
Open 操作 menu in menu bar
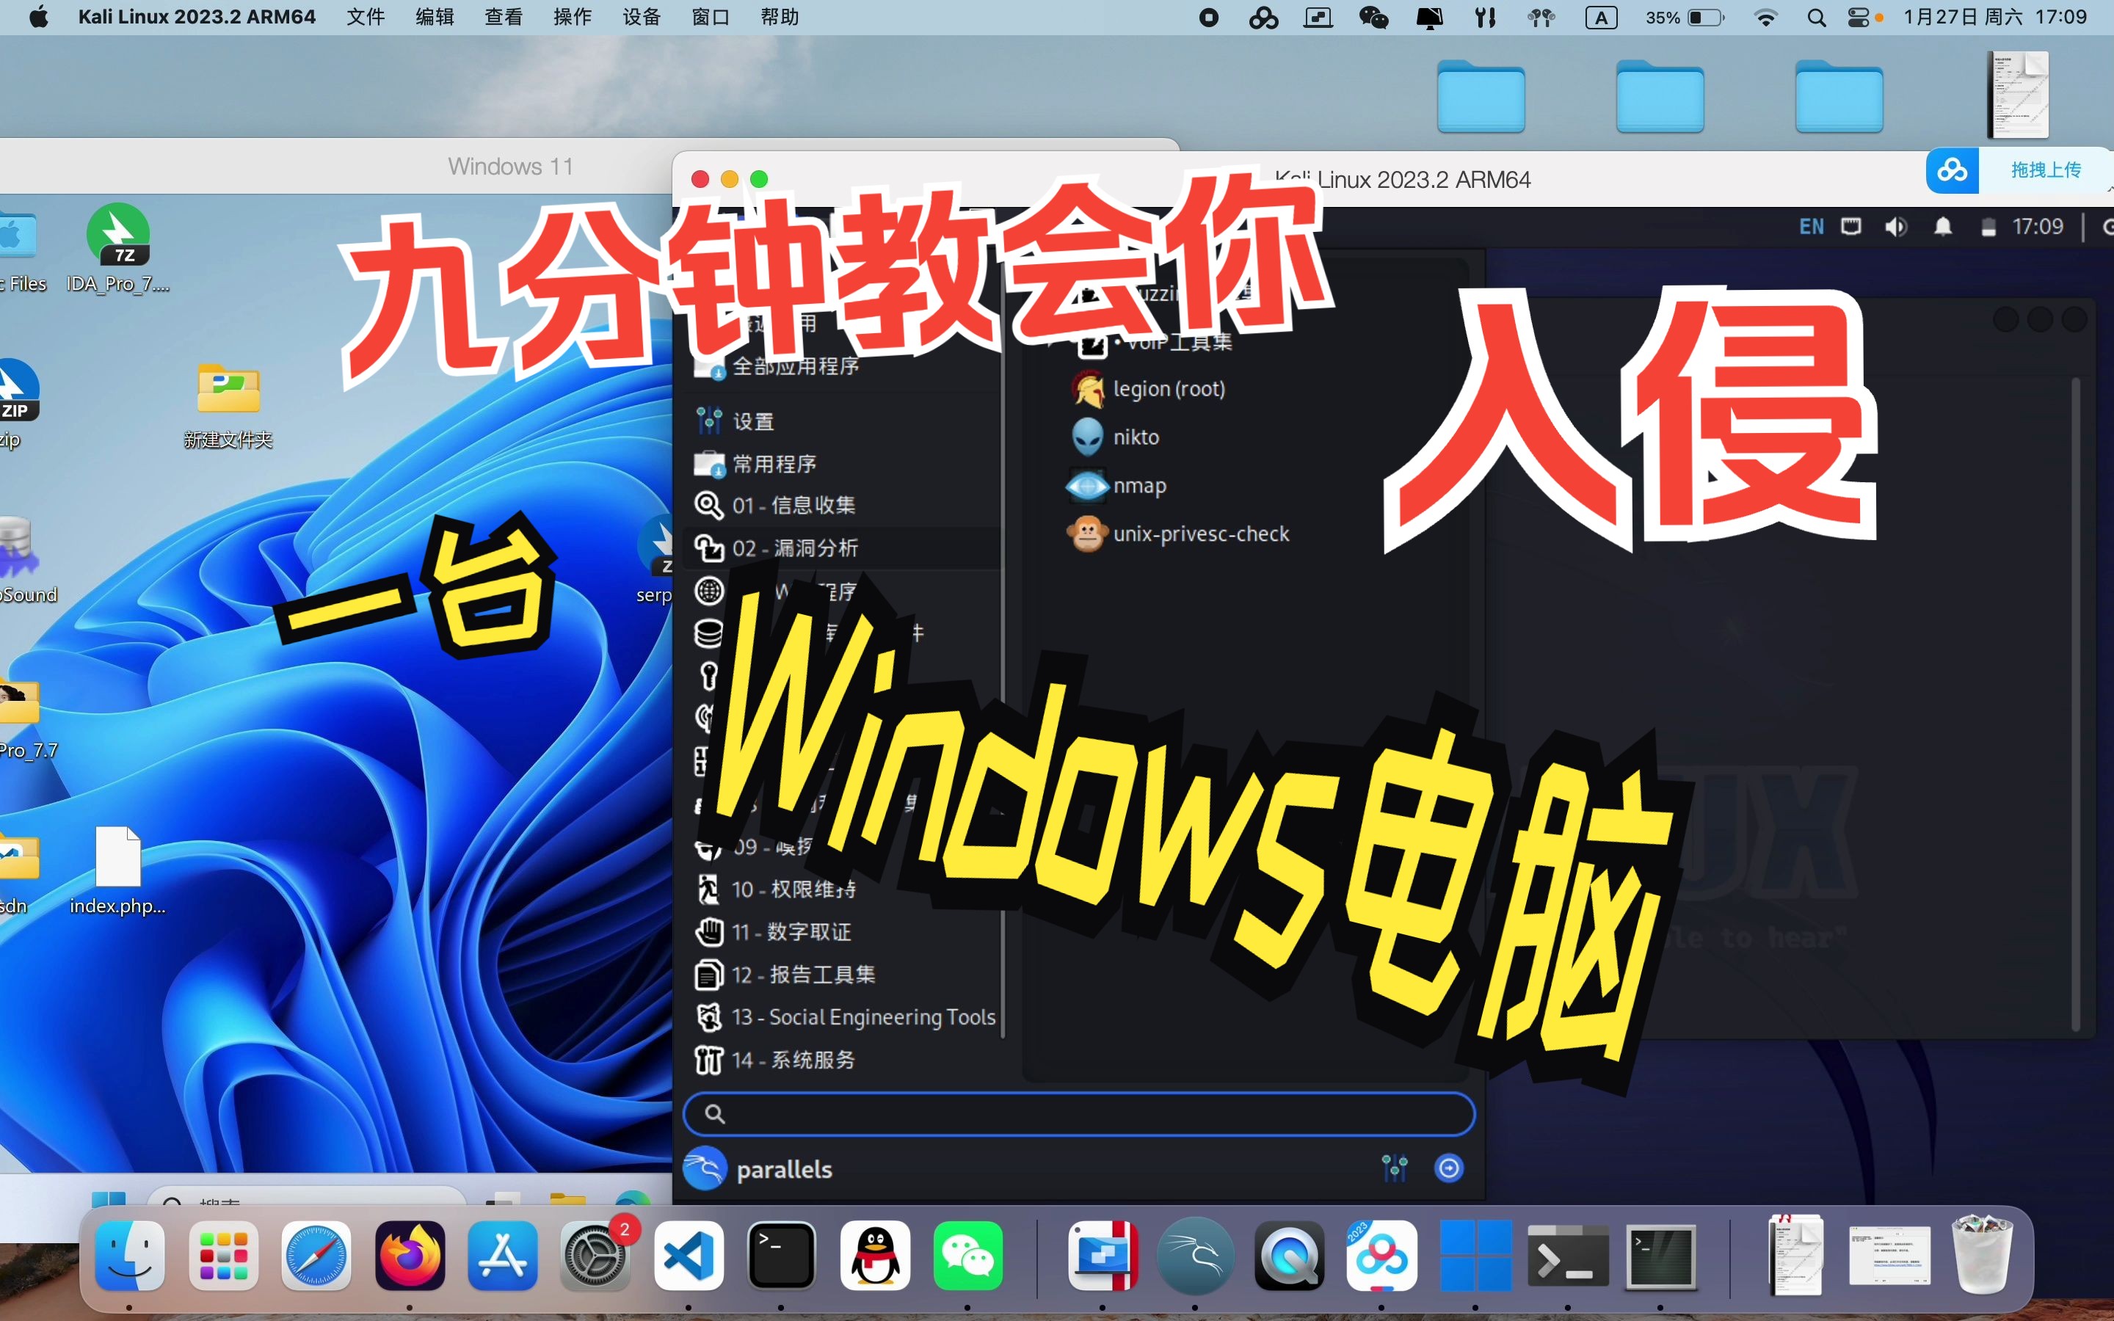[x=573, y=18]
